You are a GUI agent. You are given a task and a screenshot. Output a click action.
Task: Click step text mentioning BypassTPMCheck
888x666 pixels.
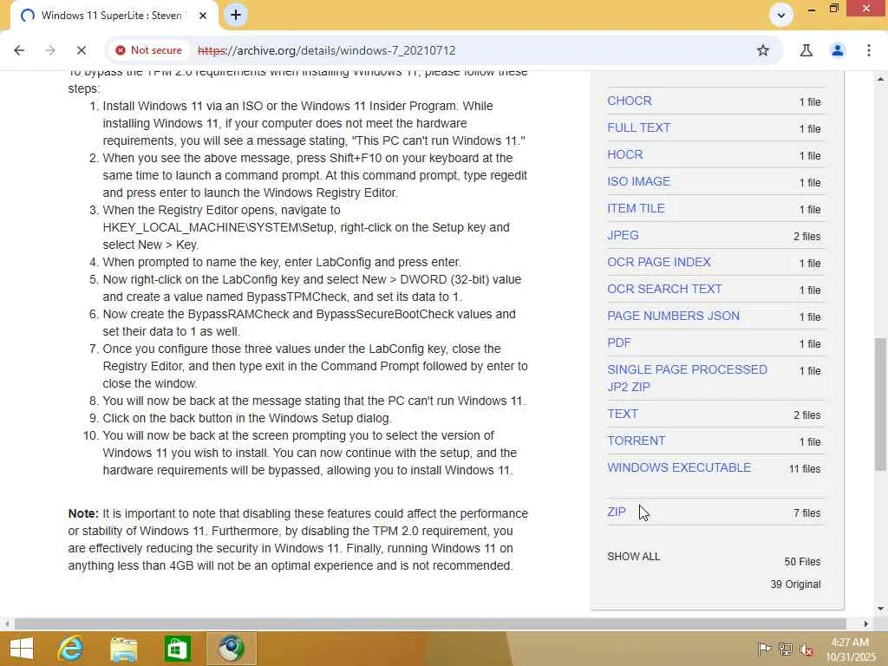[311, 288]
